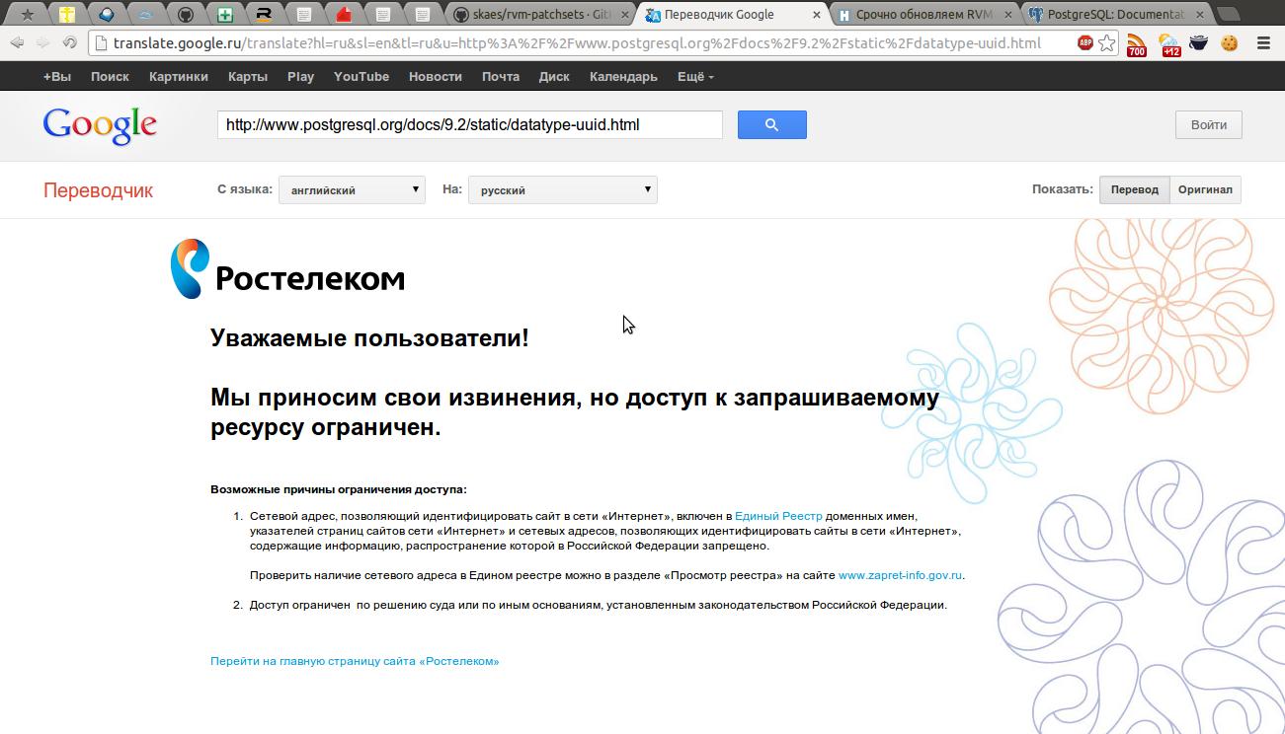Click the translate URL input field
1285x734 pixels.
[x=470, y=124]
